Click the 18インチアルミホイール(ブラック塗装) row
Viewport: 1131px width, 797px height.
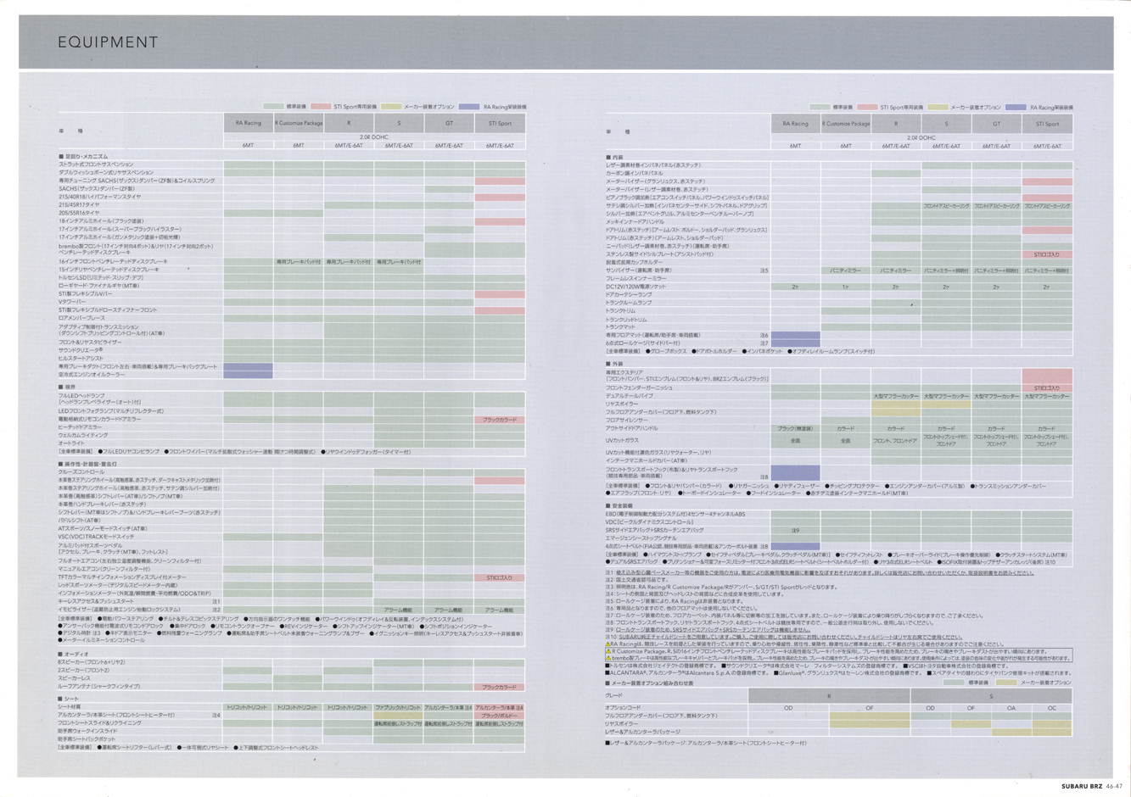291,220
